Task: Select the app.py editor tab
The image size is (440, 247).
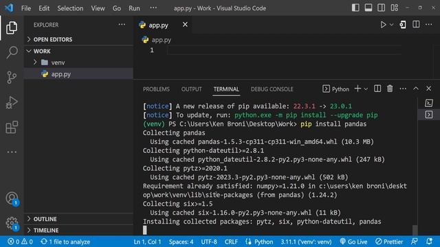Action: [x=163, y=25]
